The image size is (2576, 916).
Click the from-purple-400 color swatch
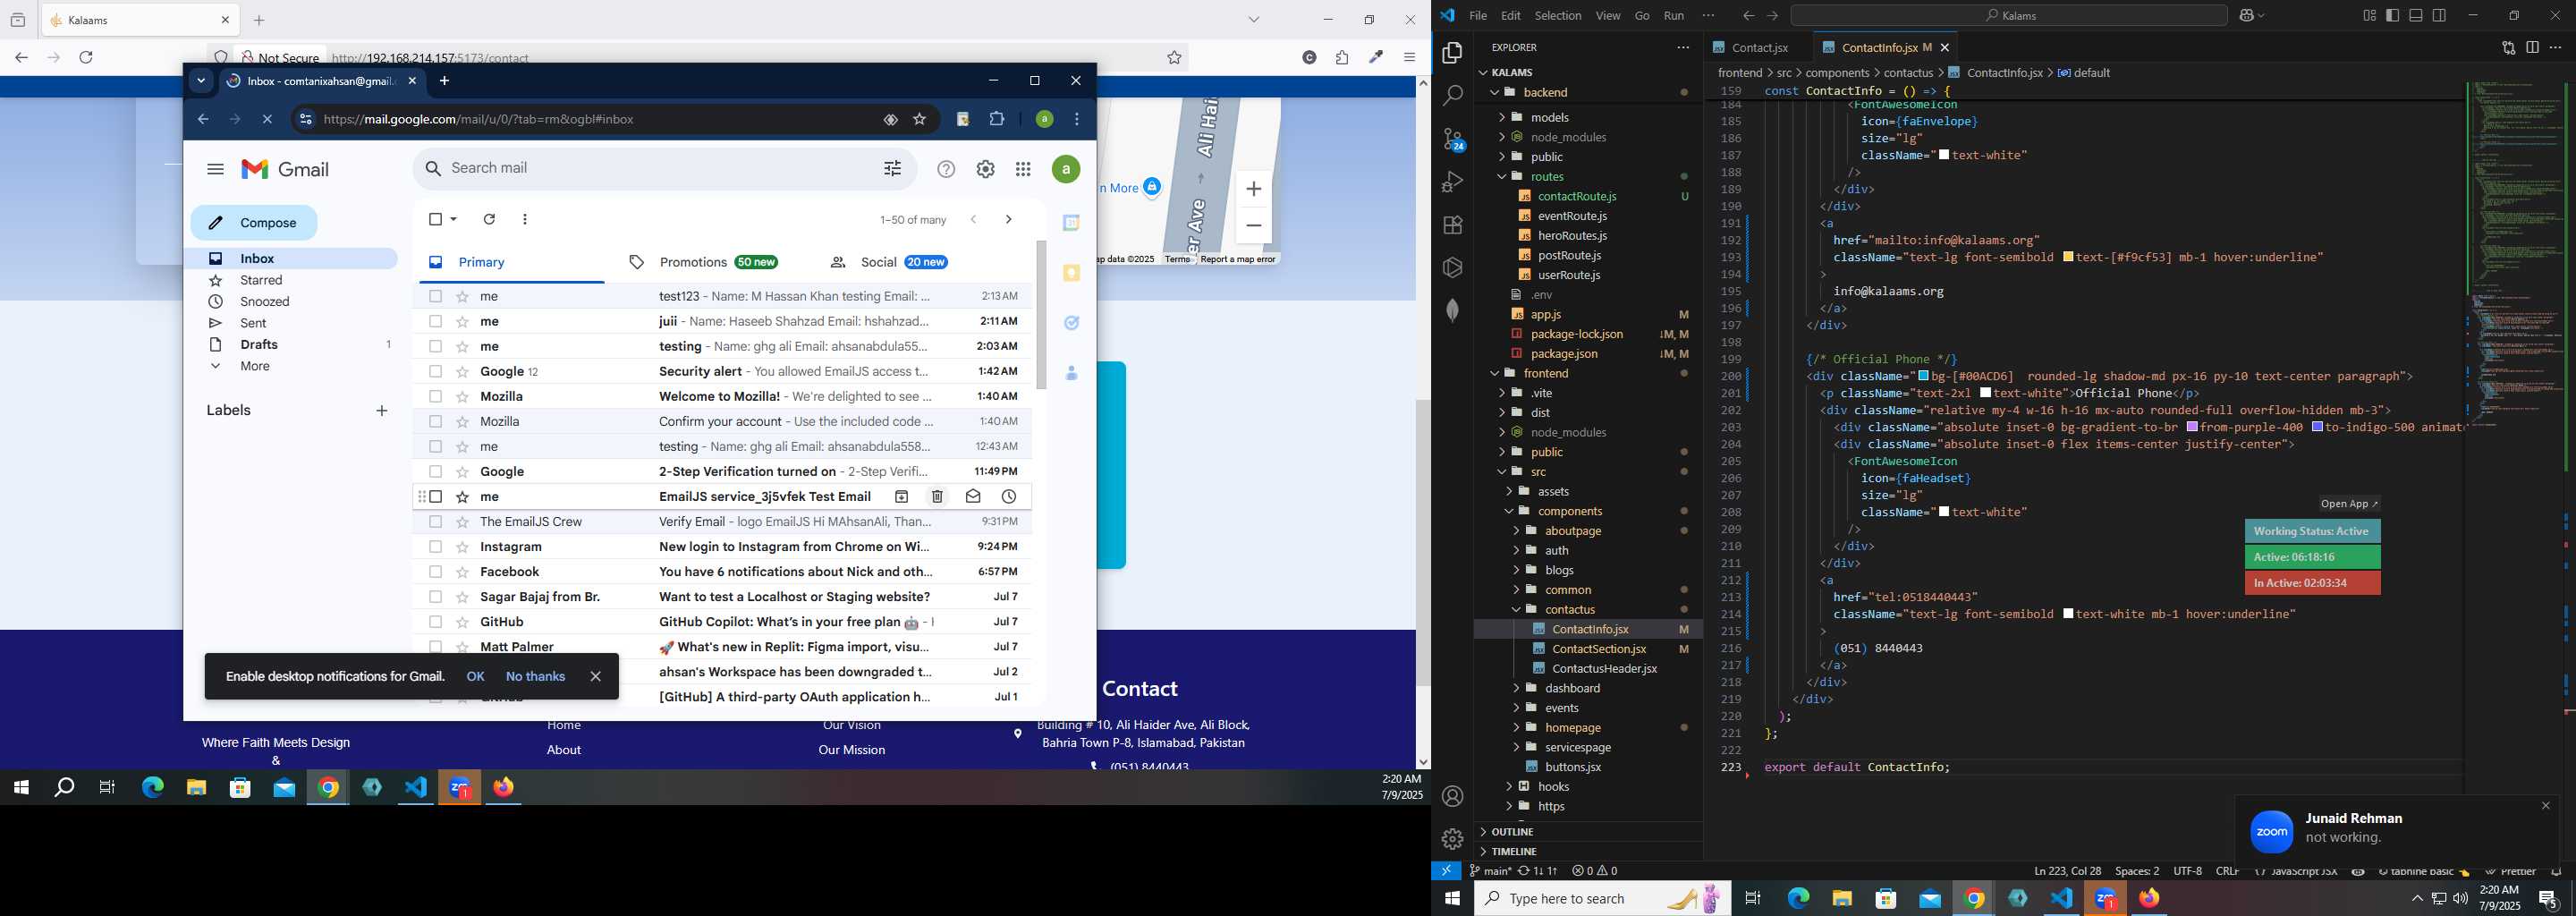coord(2192,427)
